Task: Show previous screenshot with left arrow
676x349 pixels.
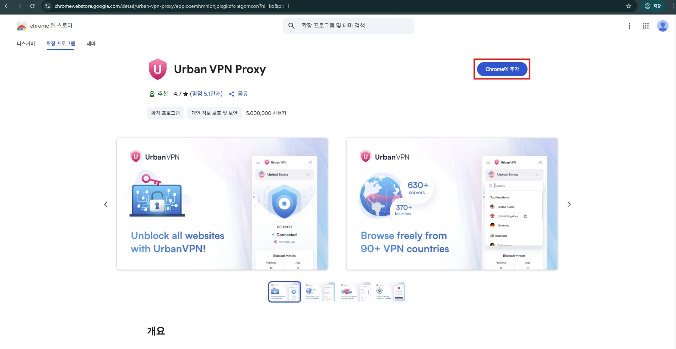Action: pos(106,204)
